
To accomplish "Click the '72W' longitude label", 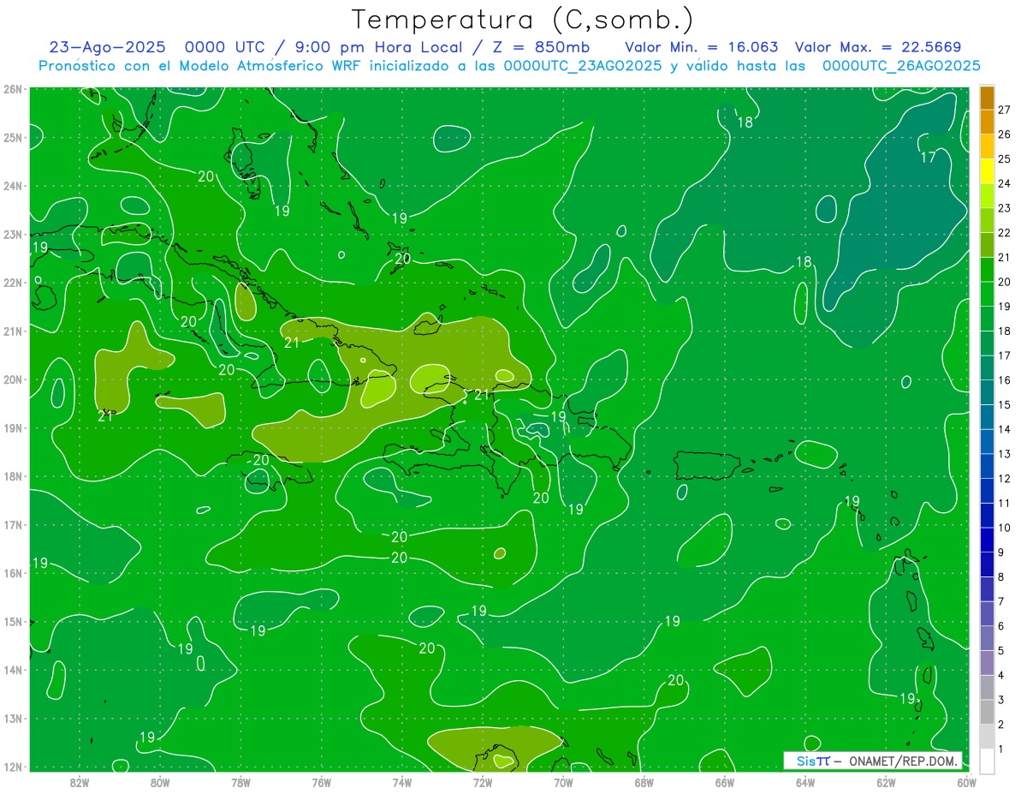I will [x=483, y=781].
